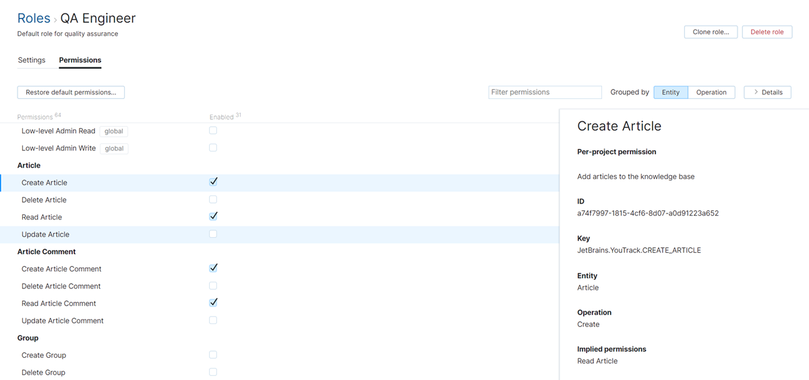
Task: Click the Create Article details panel title
Action: pos(620,126)
